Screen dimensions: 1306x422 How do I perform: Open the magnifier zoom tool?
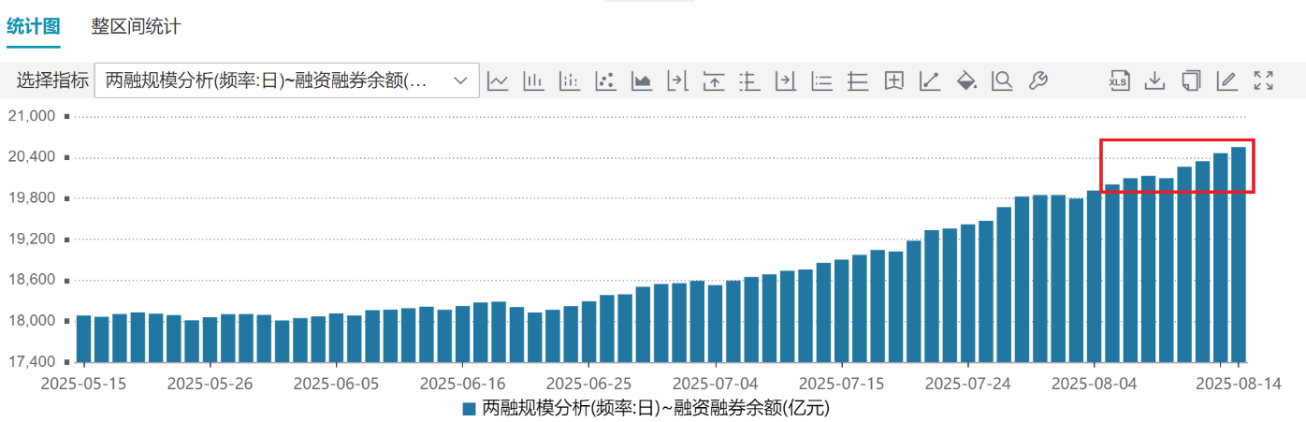1002,81
